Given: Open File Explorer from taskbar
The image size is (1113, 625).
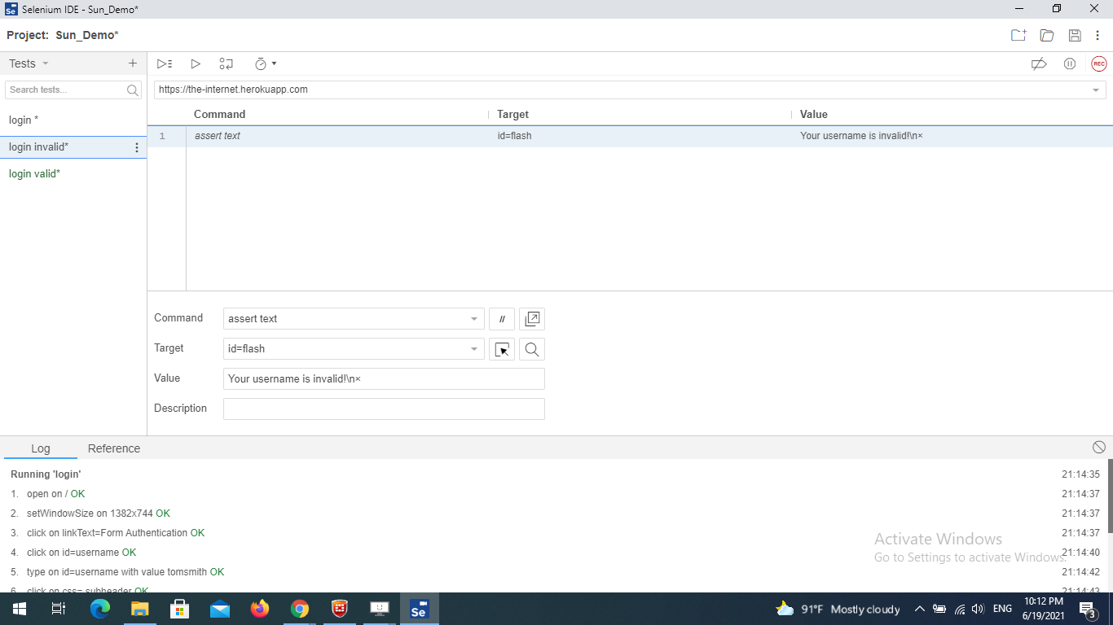Looking at the screenshot, I should coord(140,609).
